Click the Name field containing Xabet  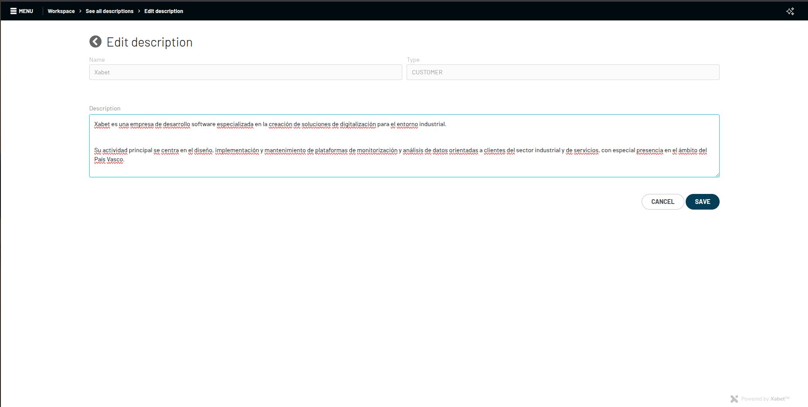(x=246, y=72)
